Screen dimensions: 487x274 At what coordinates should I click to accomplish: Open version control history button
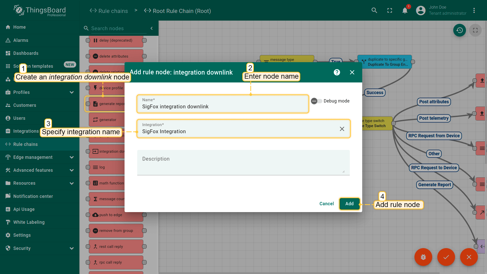pos(459,30)
